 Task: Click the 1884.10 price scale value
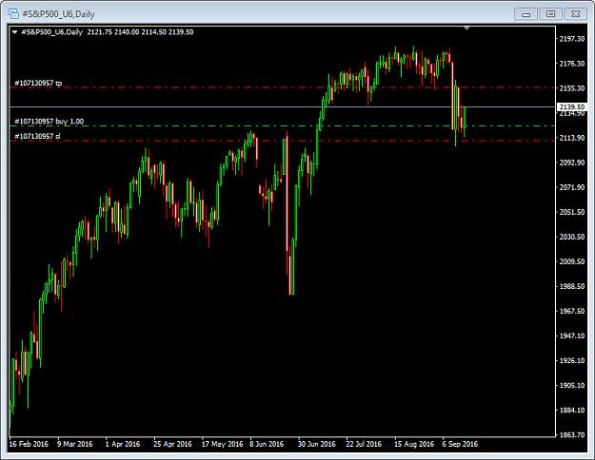tap(572, 410)
